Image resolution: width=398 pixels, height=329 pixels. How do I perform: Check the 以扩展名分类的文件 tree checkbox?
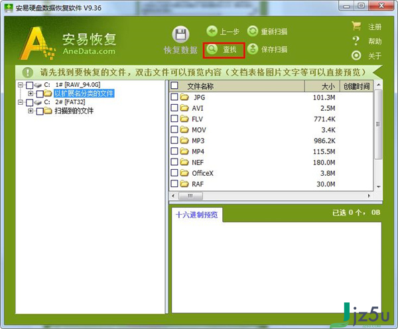click(40, 94)
